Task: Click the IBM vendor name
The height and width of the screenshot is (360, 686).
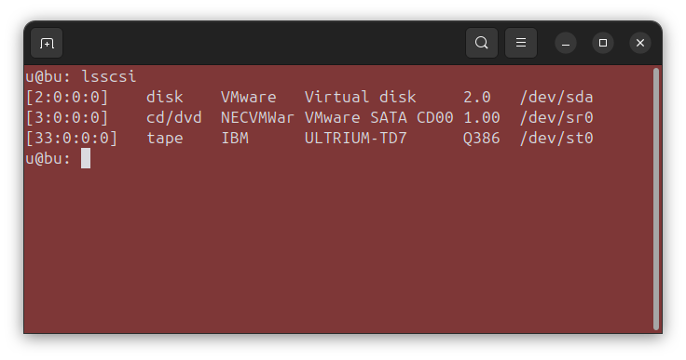Action: coord(235,138)
